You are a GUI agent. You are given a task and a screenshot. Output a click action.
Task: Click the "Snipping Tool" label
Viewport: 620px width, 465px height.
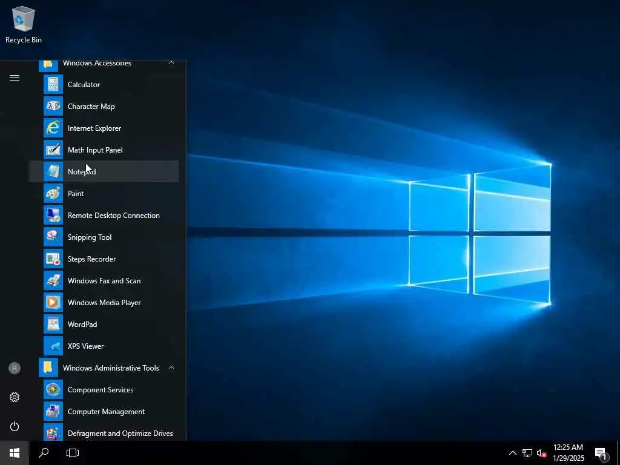[90, 237]
